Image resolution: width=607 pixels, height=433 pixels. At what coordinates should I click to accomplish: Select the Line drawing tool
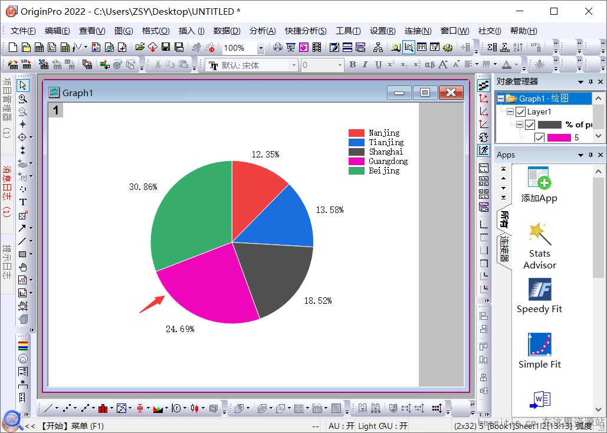[x=22, y=241]
